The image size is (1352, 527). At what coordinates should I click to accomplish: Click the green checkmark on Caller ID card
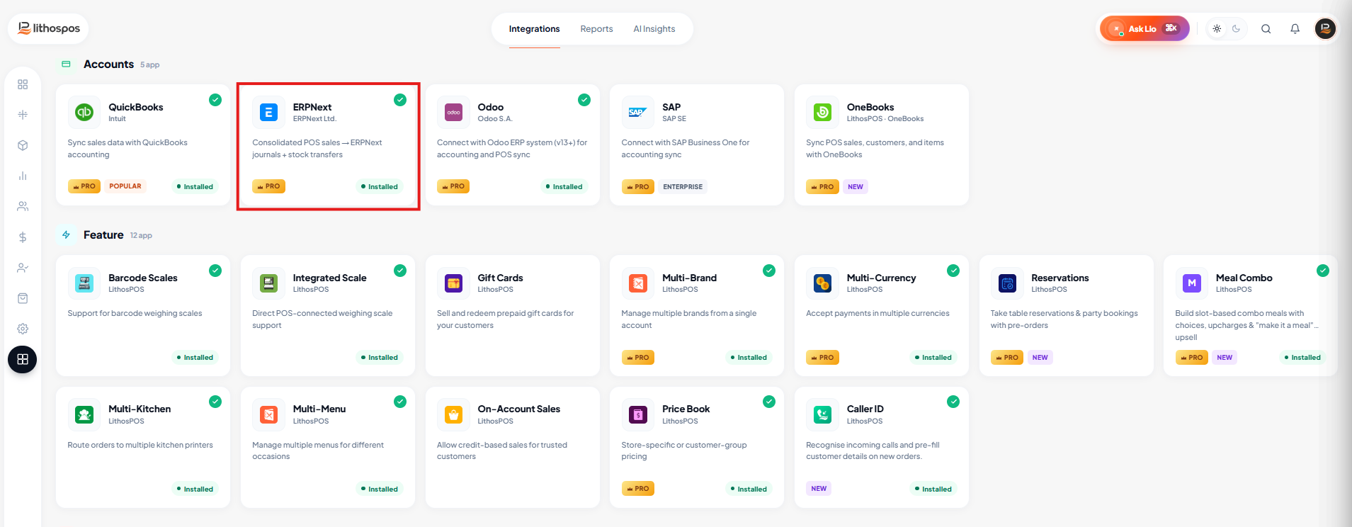[953, 402]
